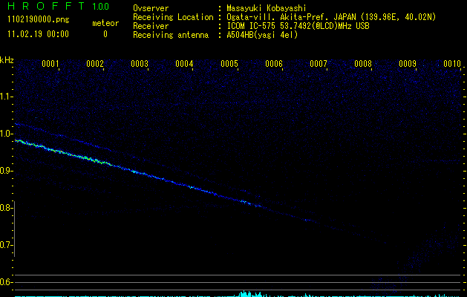Select ICOM IC-575 53.7492 MHz USB text

click(x=298, y=26)
